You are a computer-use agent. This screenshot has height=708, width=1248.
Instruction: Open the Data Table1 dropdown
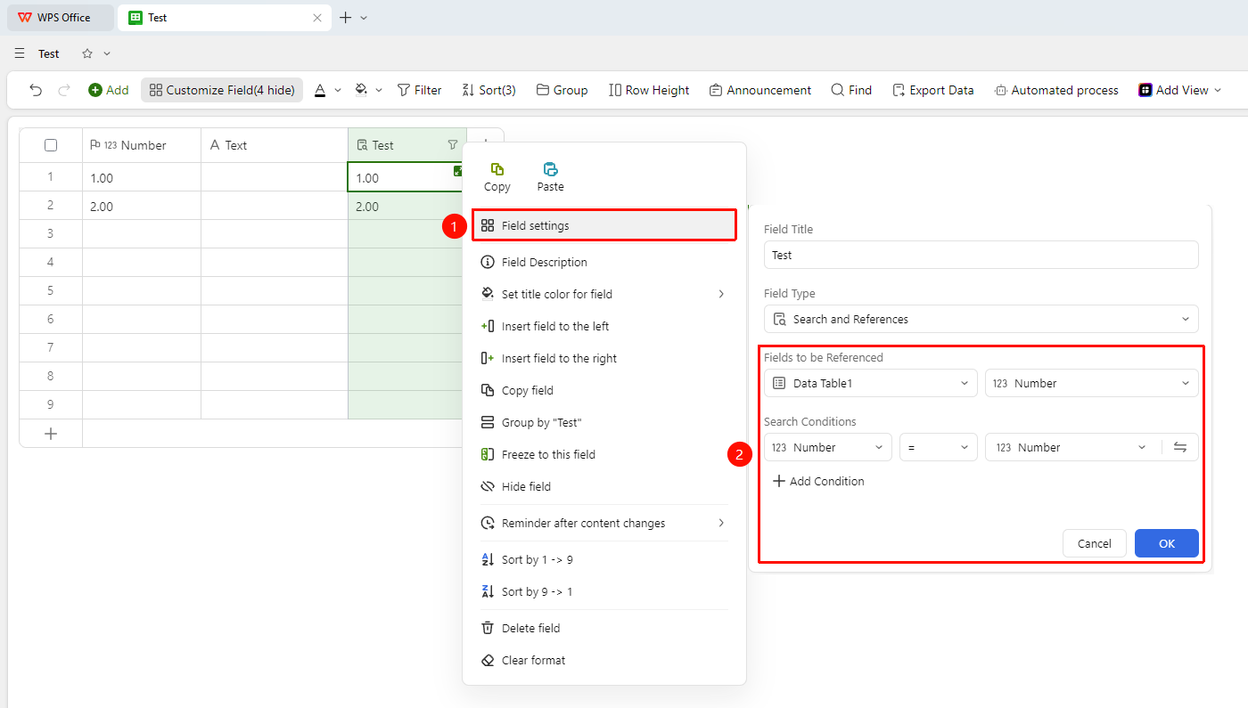(x=871, y=383)
